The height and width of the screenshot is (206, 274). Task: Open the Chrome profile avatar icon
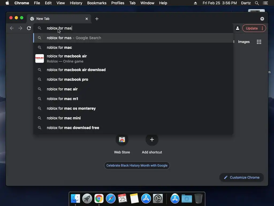(238, 28)
